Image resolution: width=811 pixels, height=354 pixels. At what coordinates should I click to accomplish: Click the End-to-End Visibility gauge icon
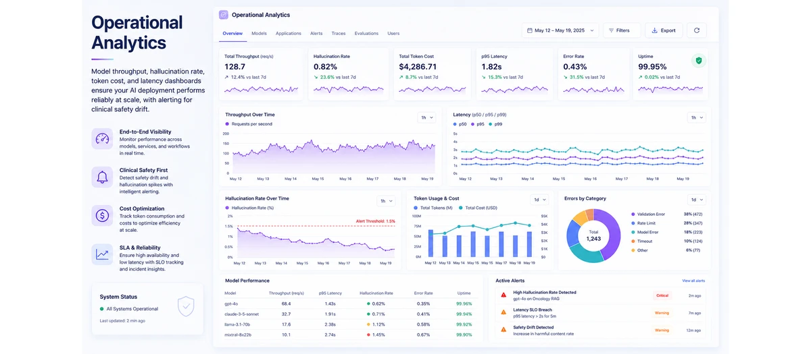[102, 139]
